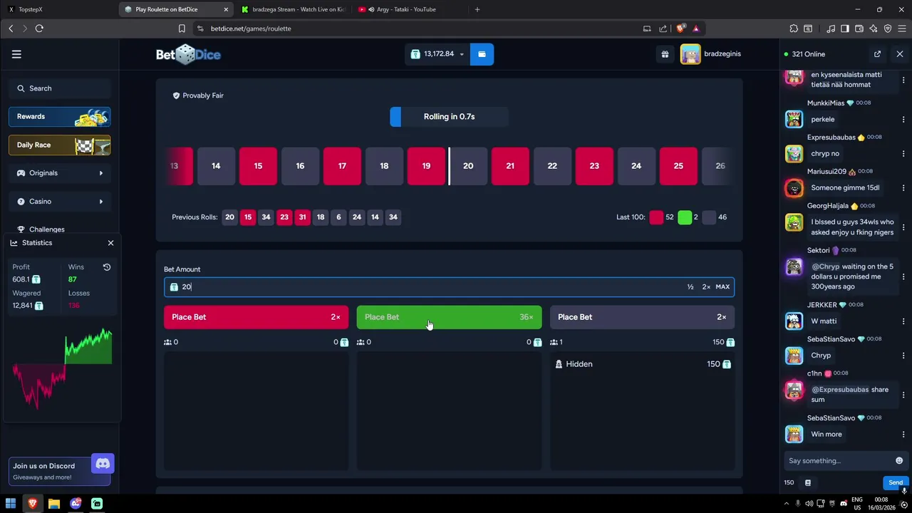The image size is (912, 513).
Task: Close the chat panel
Action: [900, 54]
